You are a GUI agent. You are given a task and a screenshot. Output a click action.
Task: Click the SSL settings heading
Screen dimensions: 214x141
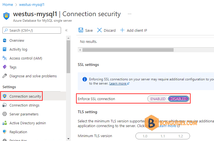[x=88, y=65]
